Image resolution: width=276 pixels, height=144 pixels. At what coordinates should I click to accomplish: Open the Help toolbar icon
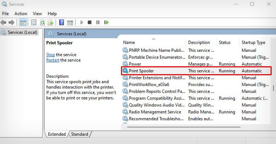click(x=62, y=22)
